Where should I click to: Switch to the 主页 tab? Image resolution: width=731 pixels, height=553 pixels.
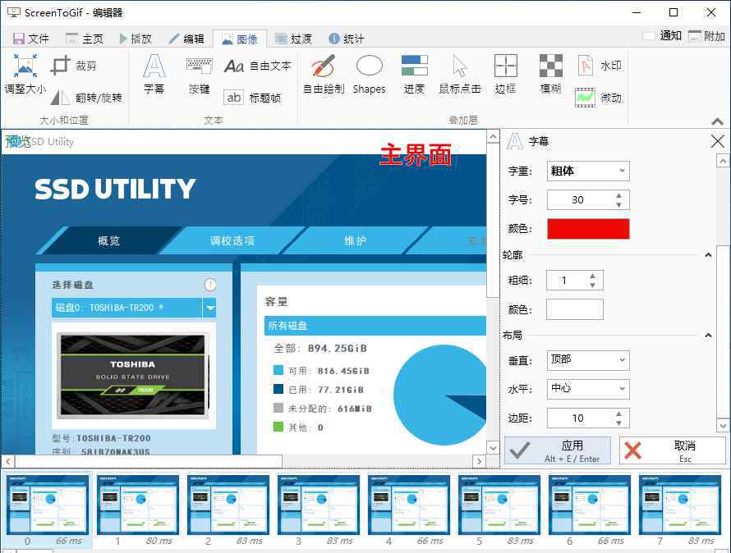coord(85,39)
